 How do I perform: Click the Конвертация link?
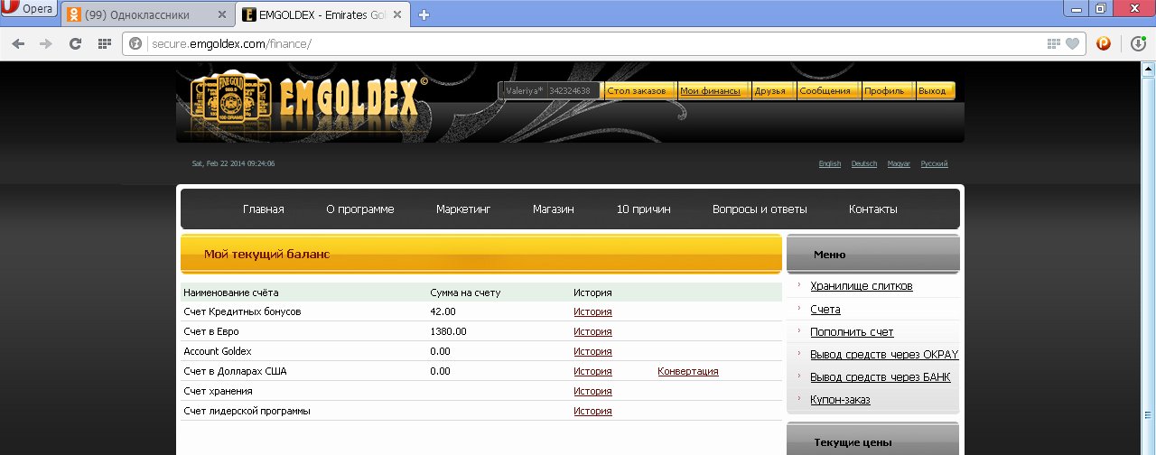point(688,371)
